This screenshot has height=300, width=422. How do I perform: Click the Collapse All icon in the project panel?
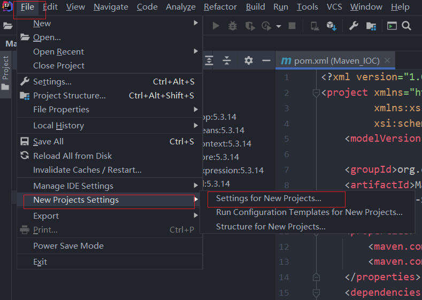click(x=227, y=60)
